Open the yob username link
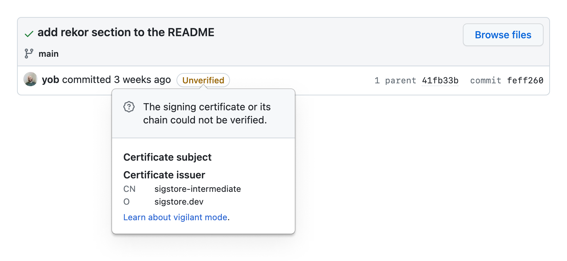 click(x=50, y=80)
